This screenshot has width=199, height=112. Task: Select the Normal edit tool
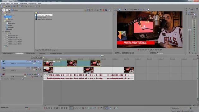coord(71,108)
